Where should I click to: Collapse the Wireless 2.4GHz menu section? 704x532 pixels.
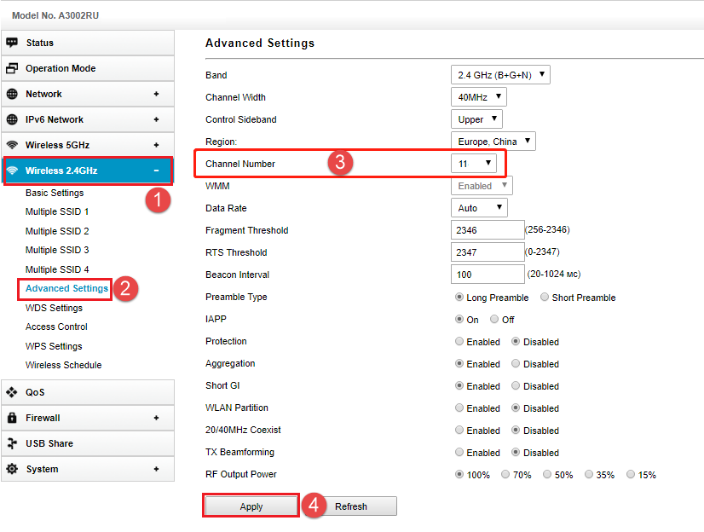tap(156, 171)
